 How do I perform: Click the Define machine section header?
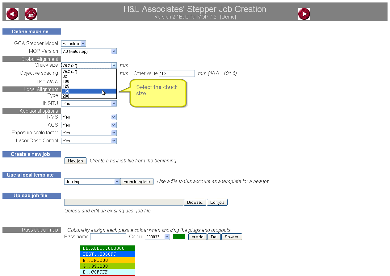[32, 31]
